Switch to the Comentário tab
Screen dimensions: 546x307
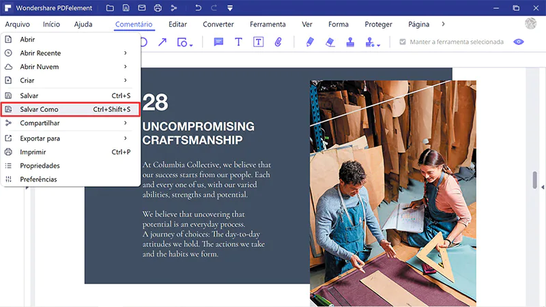[134, 25]
